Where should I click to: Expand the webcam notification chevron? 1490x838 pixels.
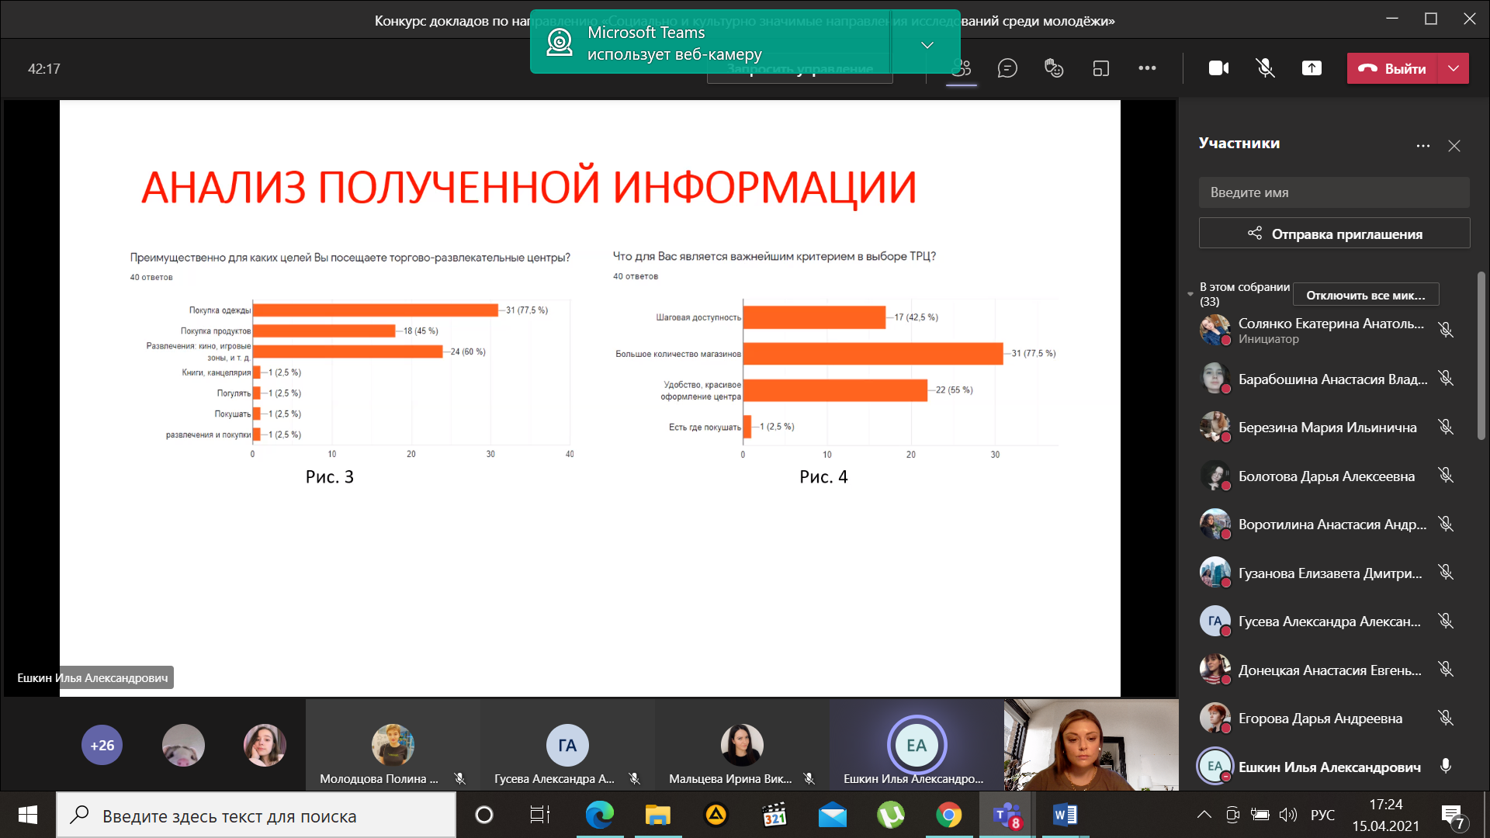[x=927, y=45]
